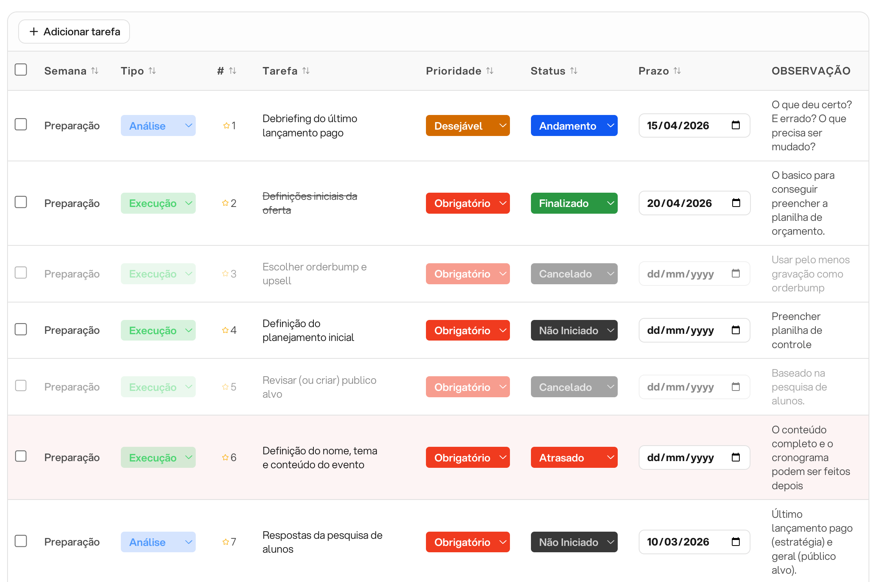The height and width of the screenshot is (582, 882).
Task: Click the Tarefa column header
Action: click(x=280, y=71)
